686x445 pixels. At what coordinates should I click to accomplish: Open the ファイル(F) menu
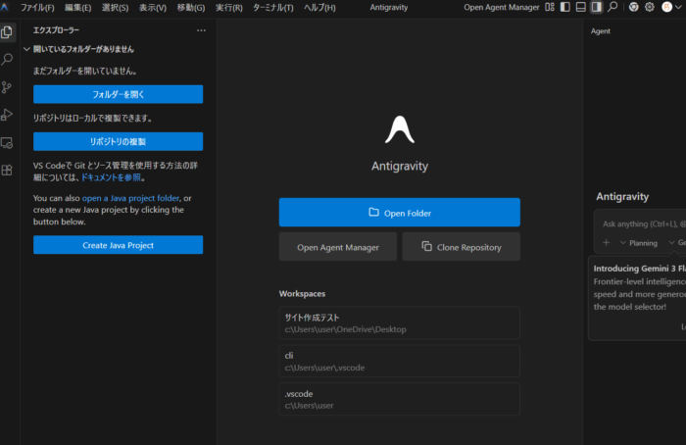pyautogui.click(x=37, y=8)
